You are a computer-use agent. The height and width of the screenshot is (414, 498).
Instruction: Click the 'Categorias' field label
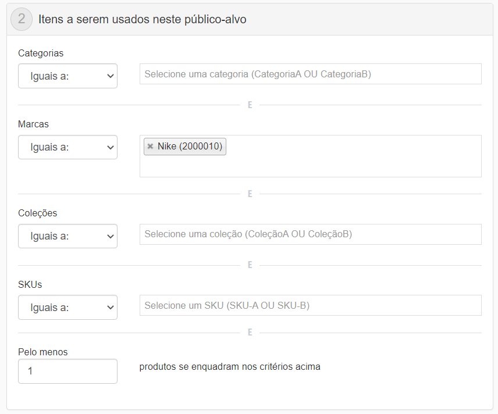click(41, 53)
